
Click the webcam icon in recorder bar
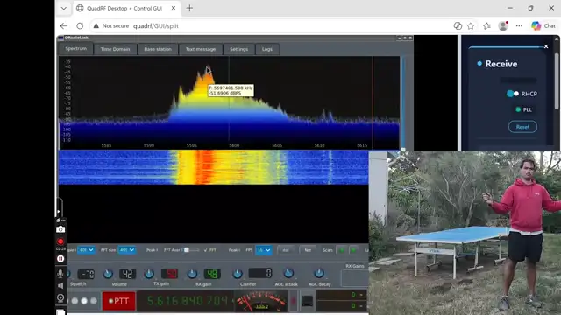60,297
